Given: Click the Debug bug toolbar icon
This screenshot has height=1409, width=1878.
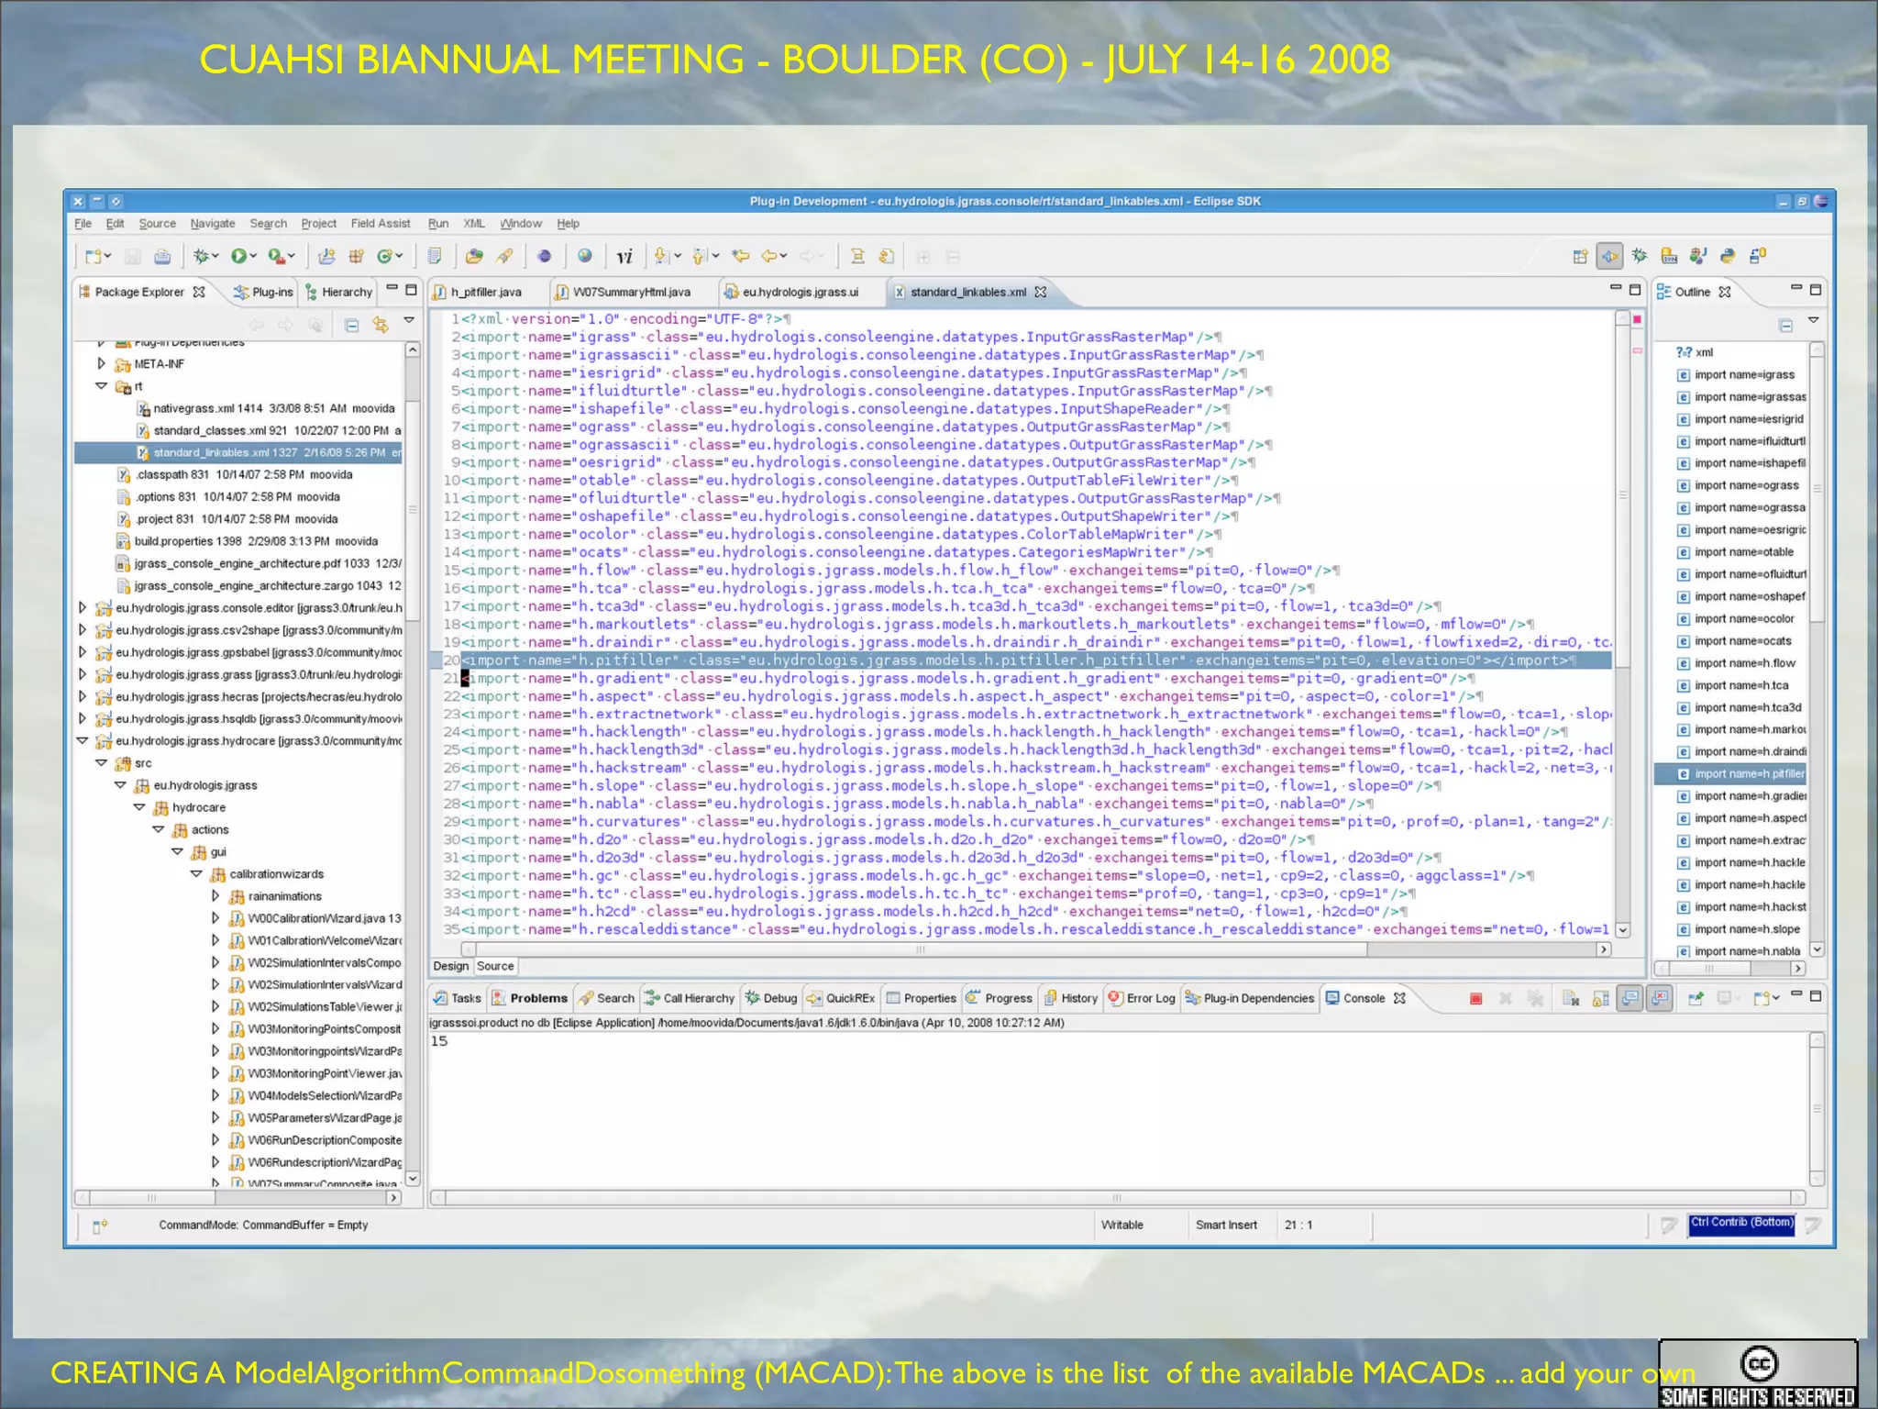Looking at the screenshot, I should pos(202,256).
